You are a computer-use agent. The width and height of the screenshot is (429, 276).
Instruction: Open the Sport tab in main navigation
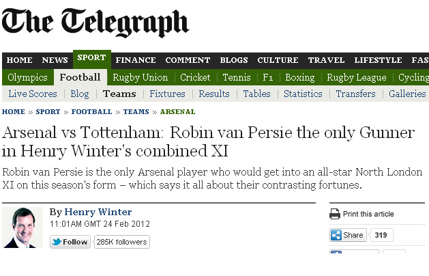point(92,59)
